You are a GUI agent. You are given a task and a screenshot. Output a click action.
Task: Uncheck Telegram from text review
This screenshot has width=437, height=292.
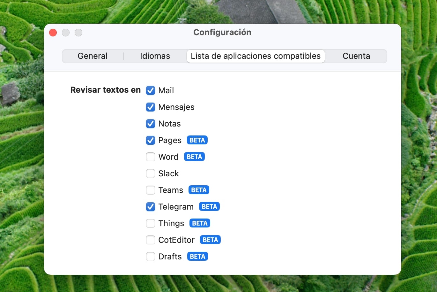tap(150, 207)
